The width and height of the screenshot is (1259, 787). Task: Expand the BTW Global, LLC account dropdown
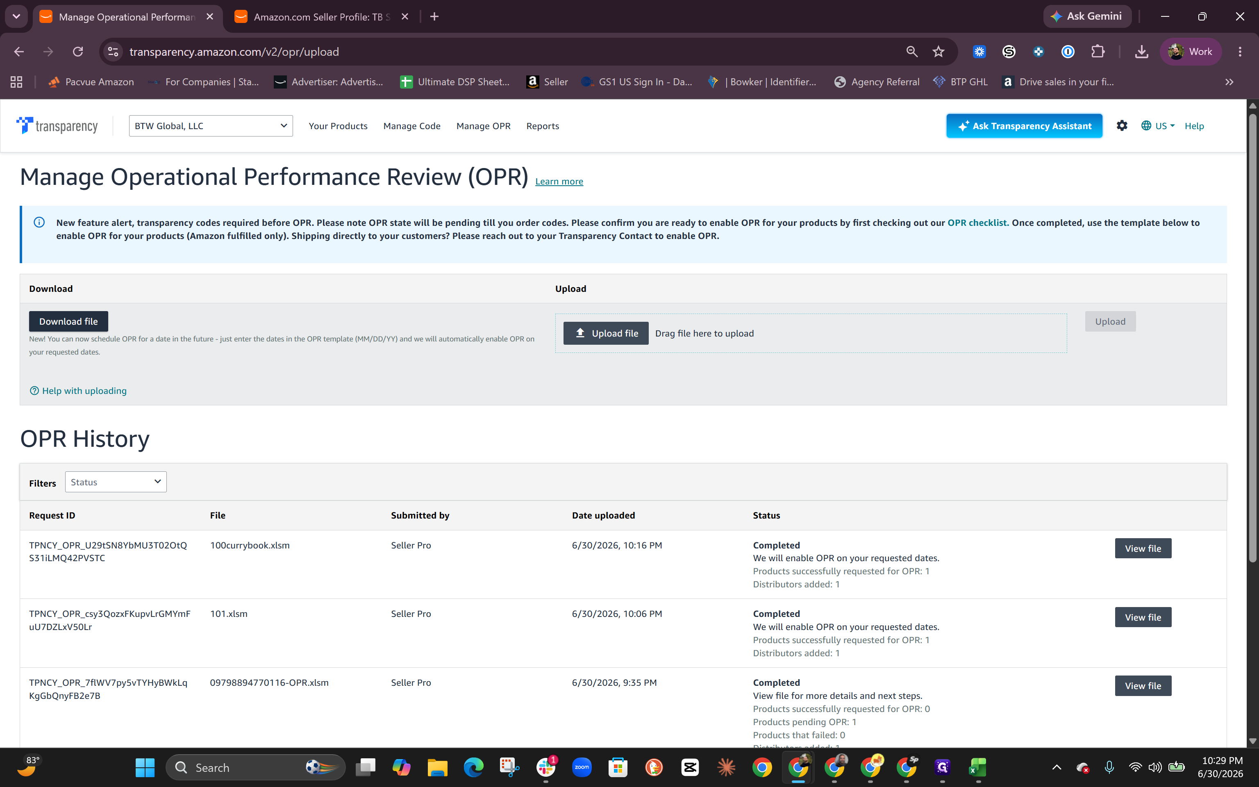coord(211,125)
